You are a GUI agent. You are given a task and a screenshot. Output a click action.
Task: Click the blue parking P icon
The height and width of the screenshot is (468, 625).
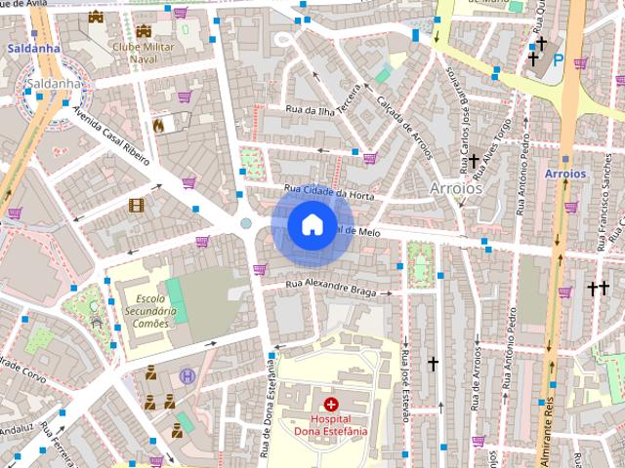coord(558,60)
